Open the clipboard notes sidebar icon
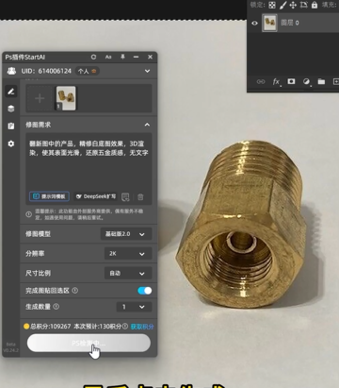The width and height of the screenshot is (339, 388). [x=11, y=126]
